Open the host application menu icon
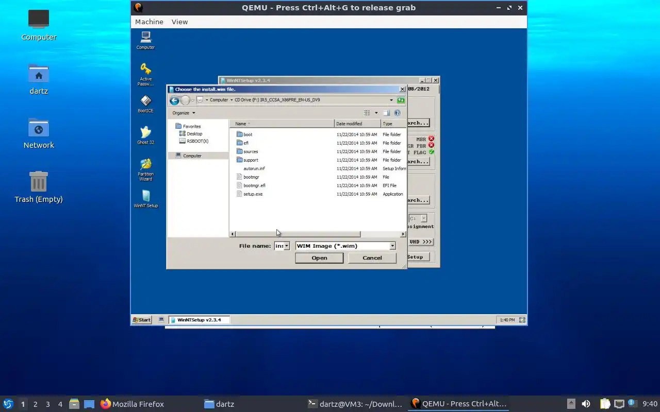Screen dimensions: 660x412 point(8,404)
